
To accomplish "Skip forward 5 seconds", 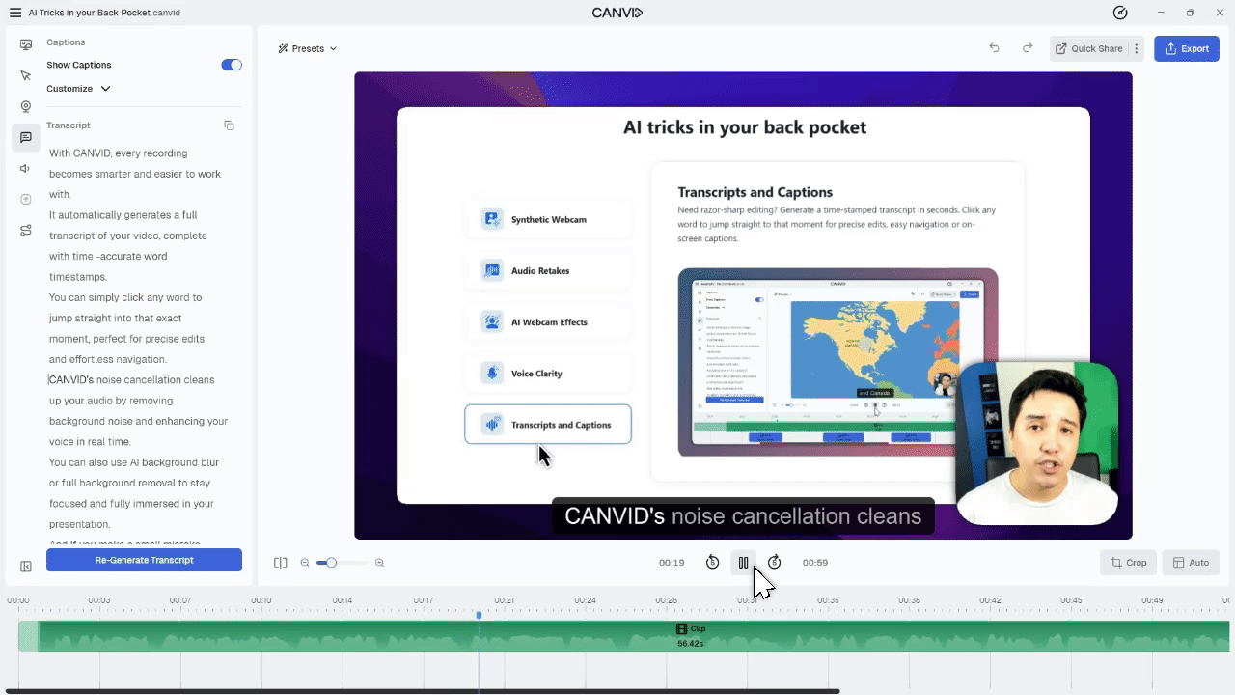I will coord(774,563).
